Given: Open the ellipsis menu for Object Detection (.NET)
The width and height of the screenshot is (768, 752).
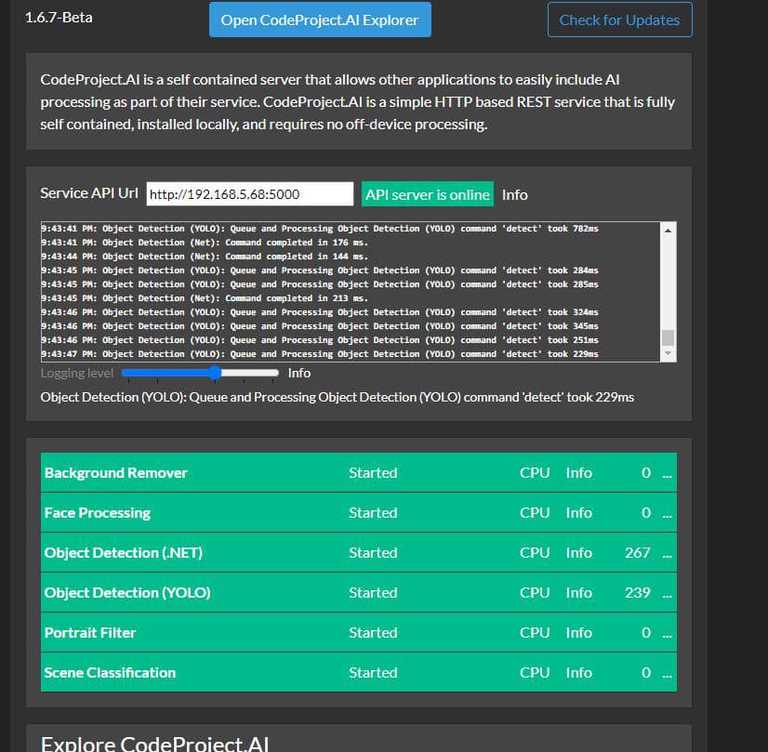Looking at the screenshot, I should (667, 554).
